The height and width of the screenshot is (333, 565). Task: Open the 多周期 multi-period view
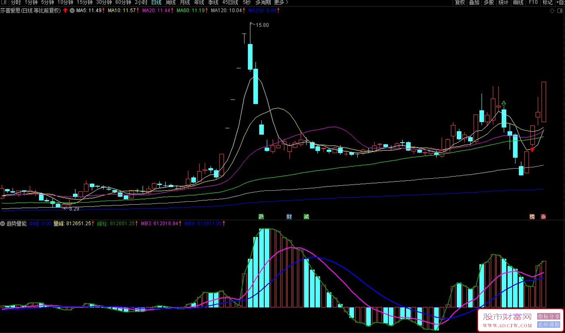click(x=263, y=3)
